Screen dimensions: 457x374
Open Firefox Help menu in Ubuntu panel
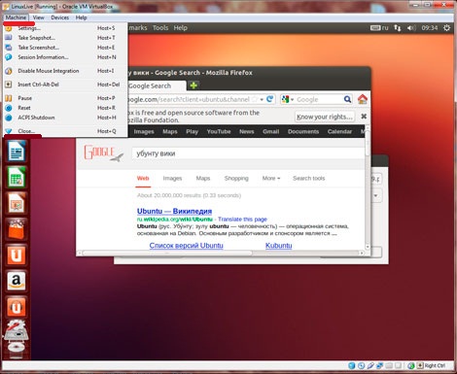coord(180,28)
